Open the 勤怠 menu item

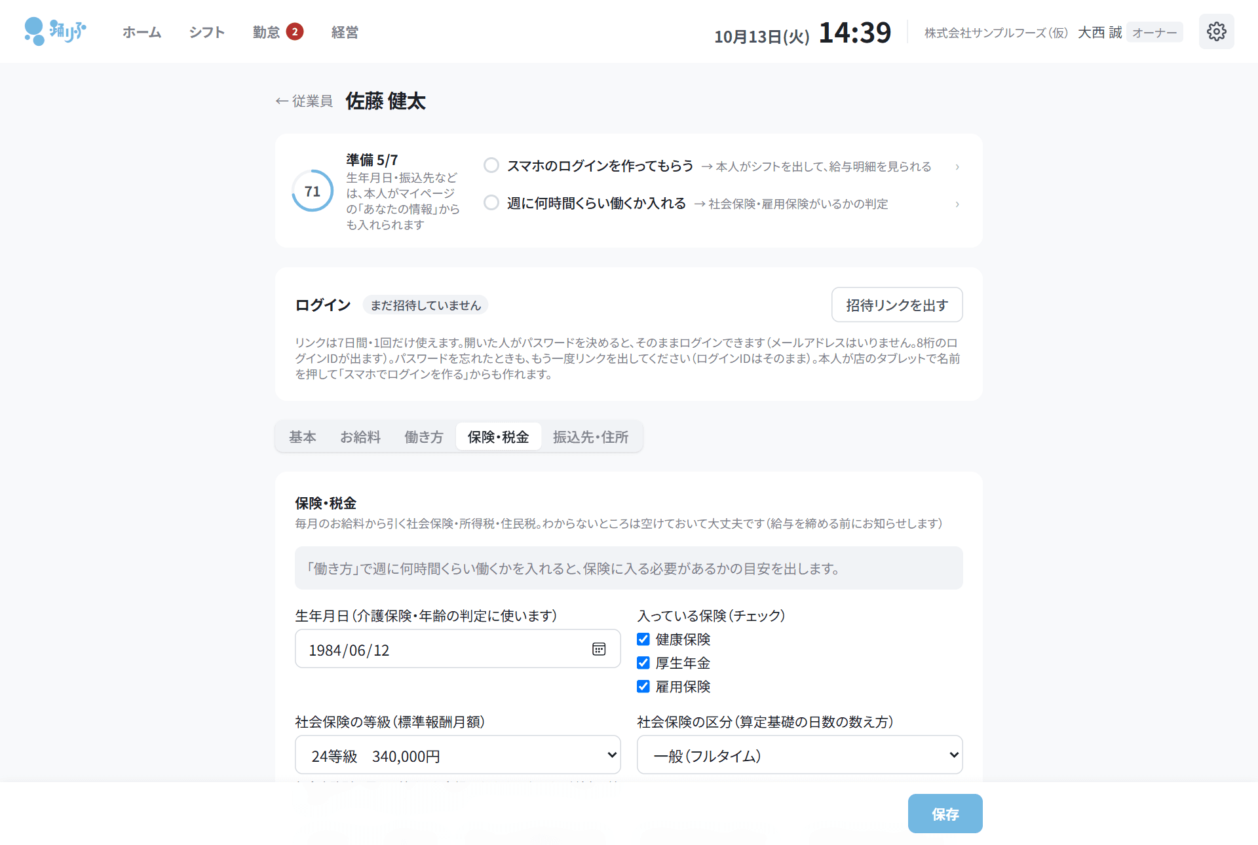(266, 32)
